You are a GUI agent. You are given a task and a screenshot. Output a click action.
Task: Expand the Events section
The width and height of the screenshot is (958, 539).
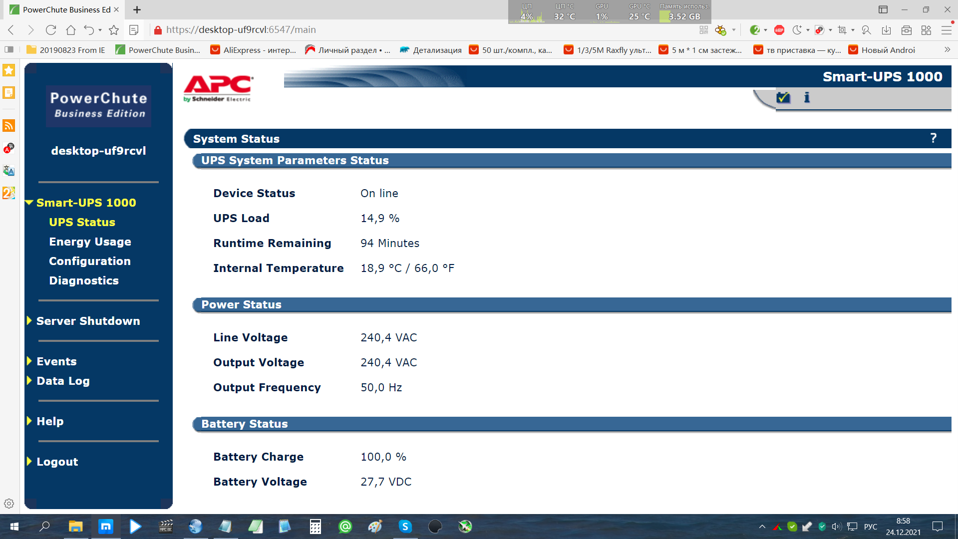[29, 361]
